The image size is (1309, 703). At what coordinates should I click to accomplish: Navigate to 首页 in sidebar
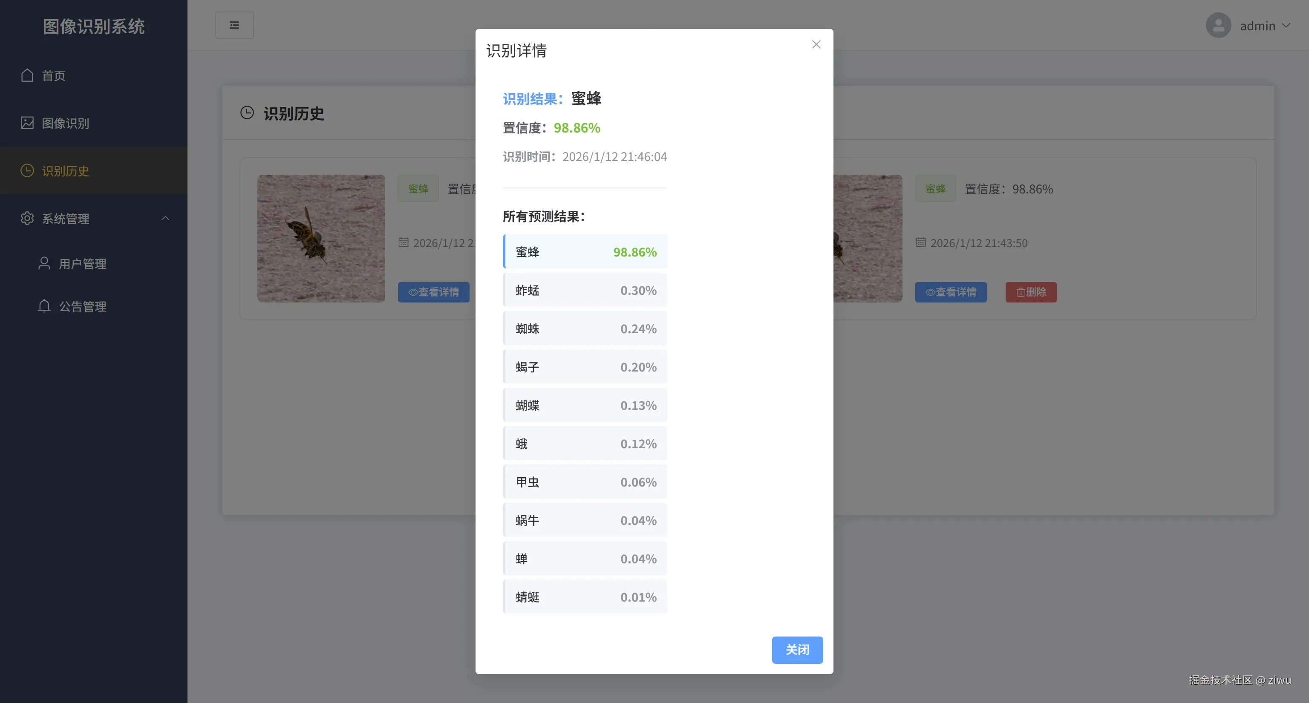coord(53,75)
